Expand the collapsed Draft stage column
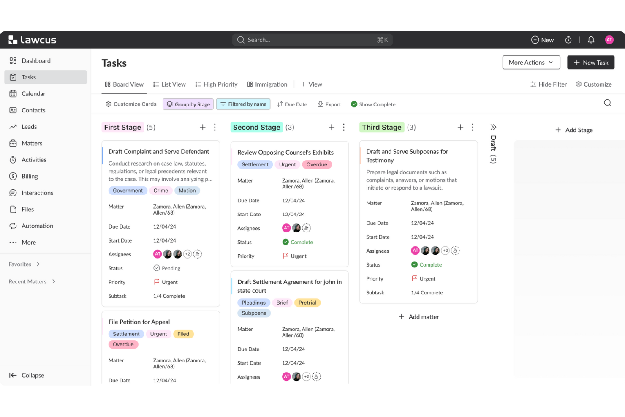 click(493, 126)
